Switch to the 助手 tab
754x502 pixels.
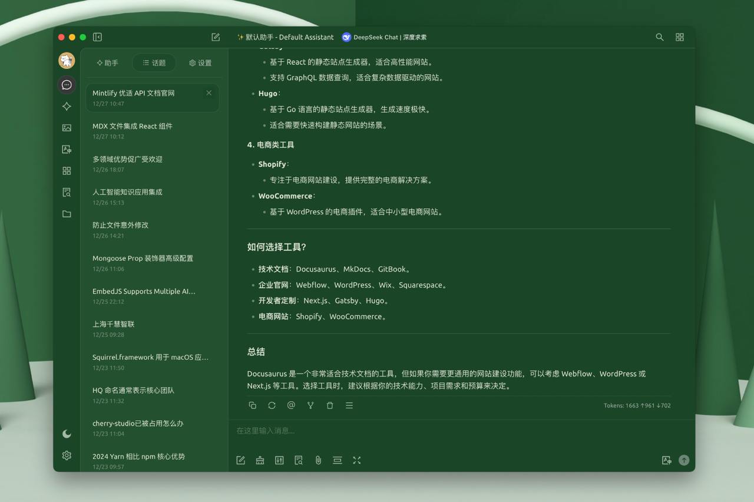point(107,63)
